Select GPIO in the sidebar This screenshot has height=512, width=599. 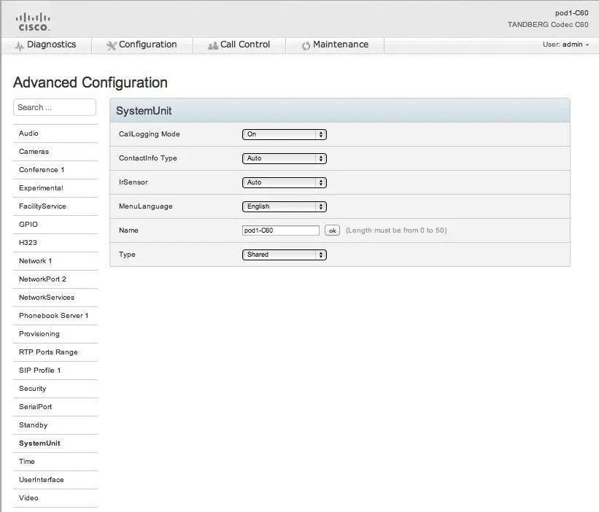point(55,225)
